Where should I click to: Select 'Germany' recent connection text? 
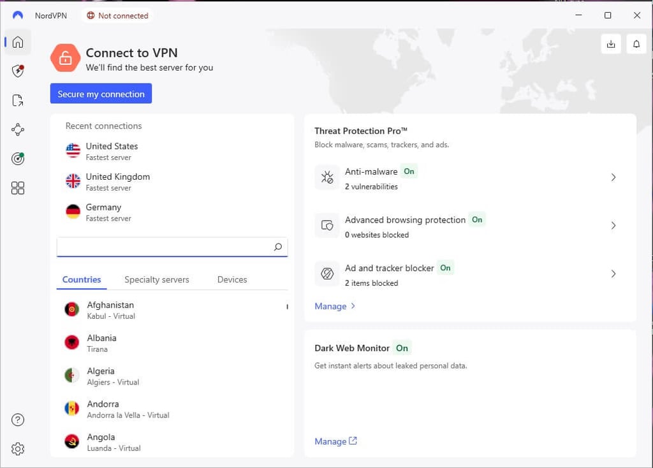[103, 207]
